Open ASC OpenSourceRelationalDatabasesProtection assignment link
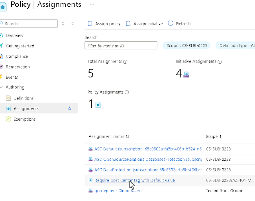 pos(148,159)
